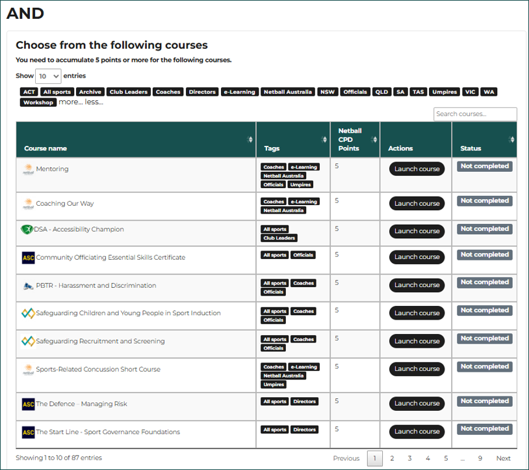Image resolution: width=529 pixels, height=470 pixels.
Task: Click the Search courses input field
Action: pos(475,114)
